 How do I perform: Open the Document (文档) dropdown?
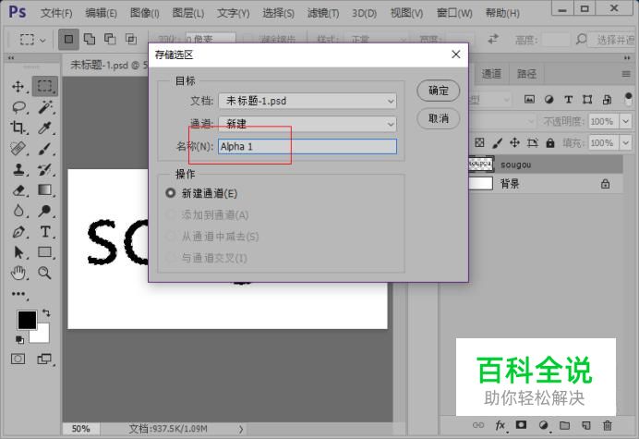[307, 101]
